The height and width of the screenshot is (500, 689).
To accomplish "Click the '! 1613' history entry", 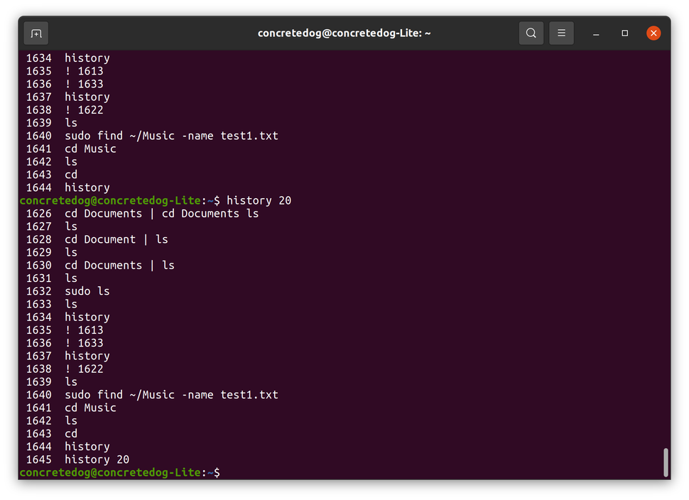I will click(x=83, y=330).
